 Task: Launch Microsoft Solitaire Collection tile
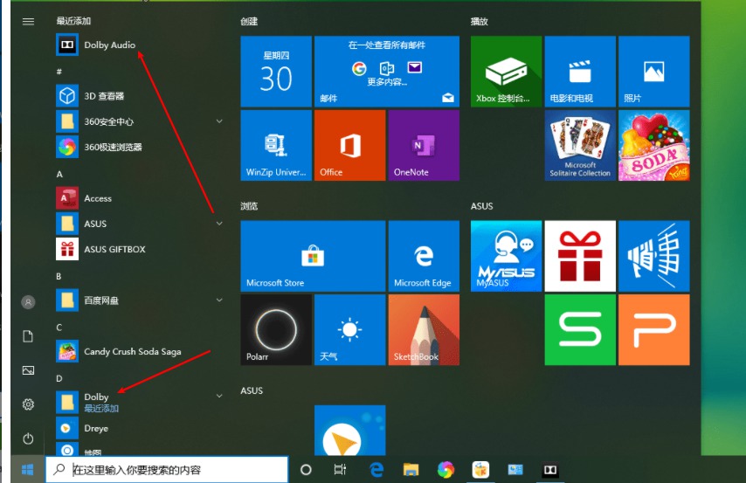pos(580,145)
